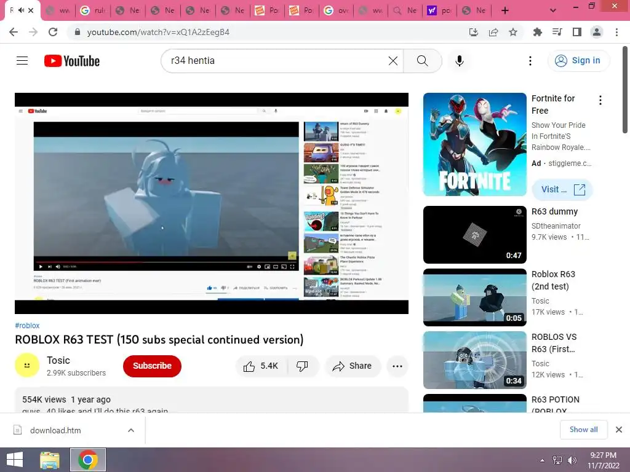Viewport: 630px width, 472px height.
Task: Switch to the Google 'ov' tab
Action: 337,10
